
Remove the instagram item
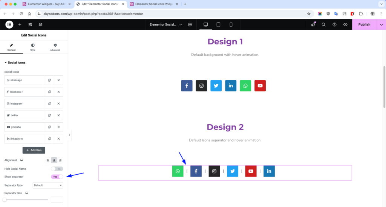tap(58, 103)
